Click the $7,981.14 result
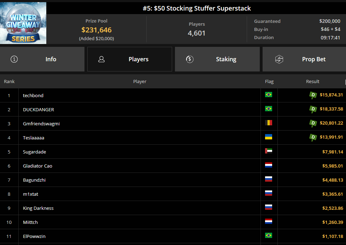 (x=333, y=152)
